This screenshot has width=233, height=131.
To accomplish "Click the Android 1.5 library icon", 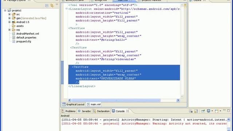I will (14, 22).
